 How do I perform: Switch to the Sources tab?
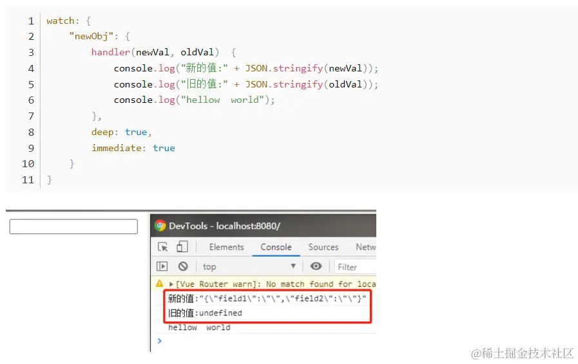323,247
